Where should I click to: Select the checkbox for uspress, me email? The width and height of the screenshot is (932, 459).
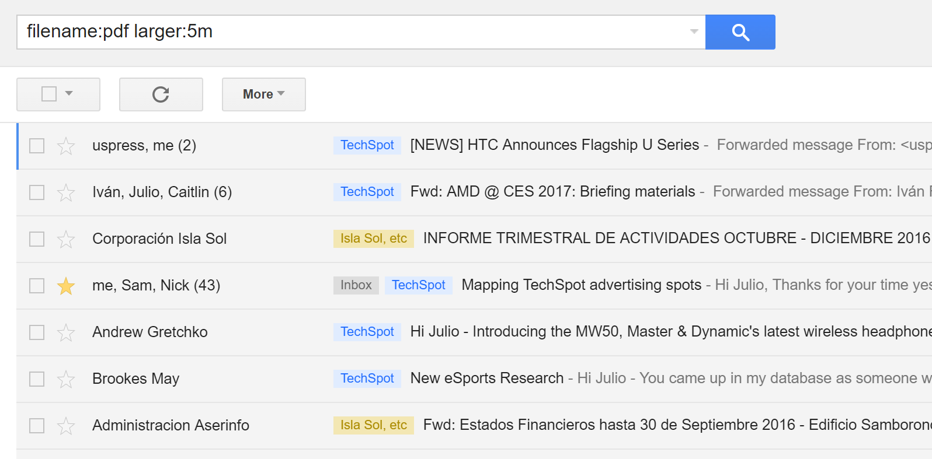[x=37, y=146]
